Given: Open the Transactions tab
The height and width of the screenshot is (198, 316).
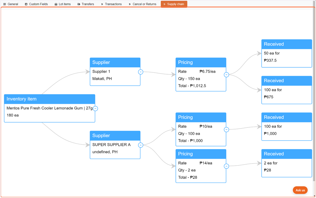Looking at the screenshot, I should pos(111,4).
